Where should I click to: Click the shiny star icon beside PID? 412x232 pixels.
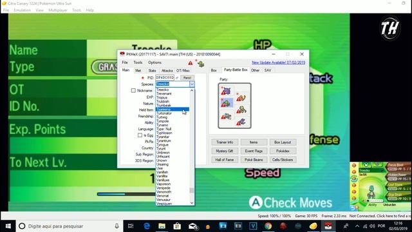[143, 78]
